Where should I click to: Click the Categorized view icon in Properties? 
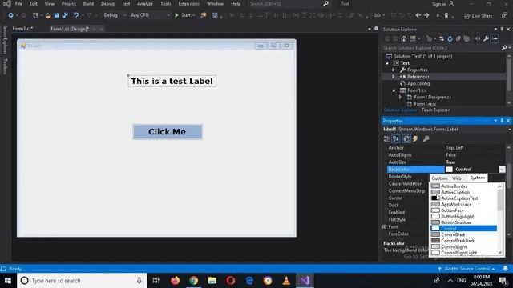pyautogui.click(x=386, y=138)
